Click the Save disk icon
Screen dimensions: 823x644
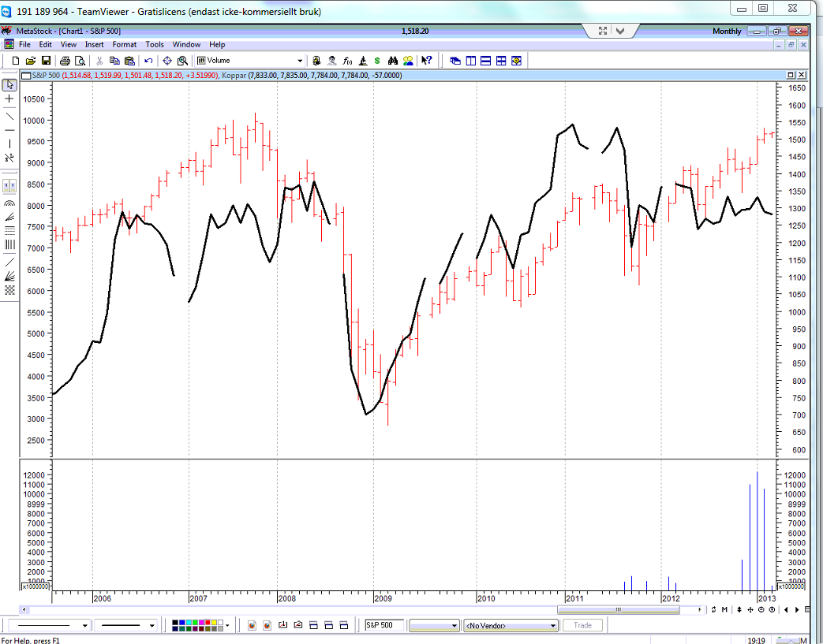[47, 61]
